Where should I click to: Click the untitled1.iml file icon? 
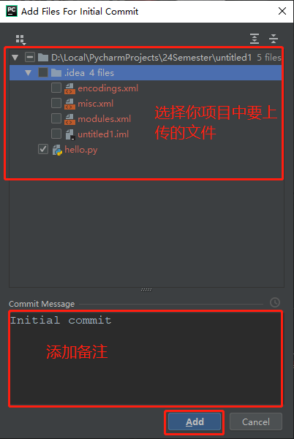coord(70,134)
